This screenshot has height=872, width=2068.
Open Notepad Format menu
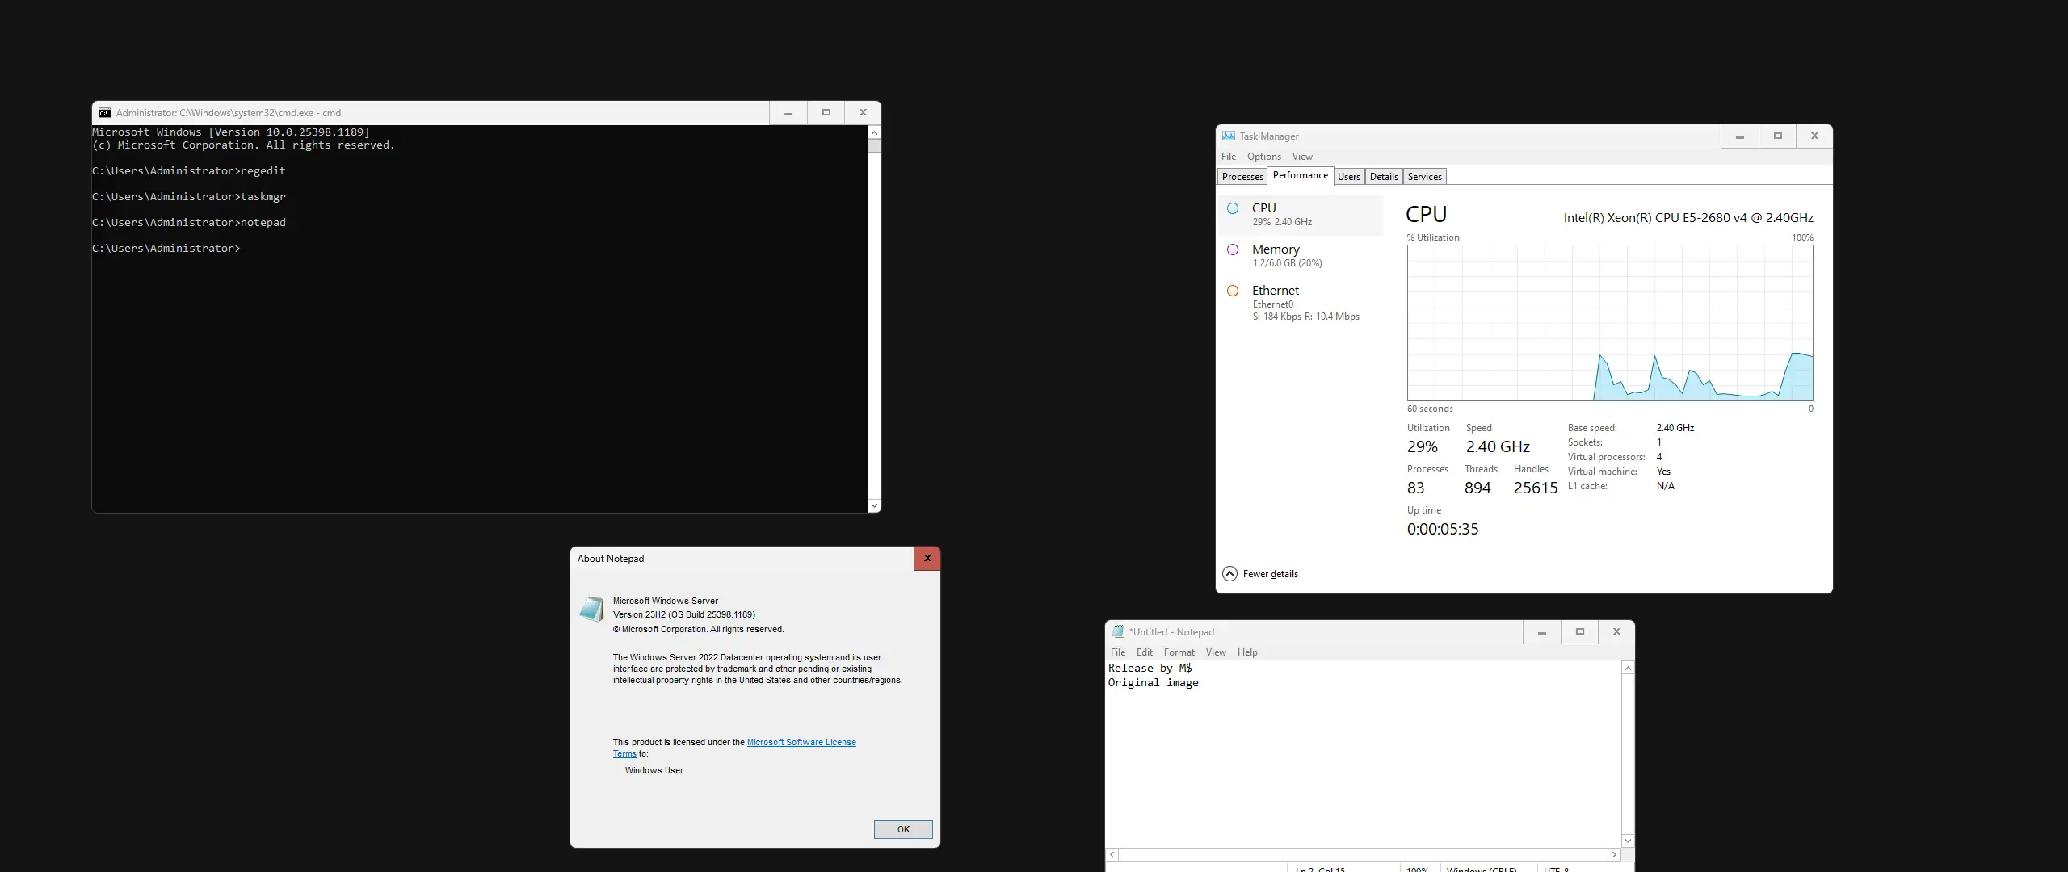pos(1179,652)
